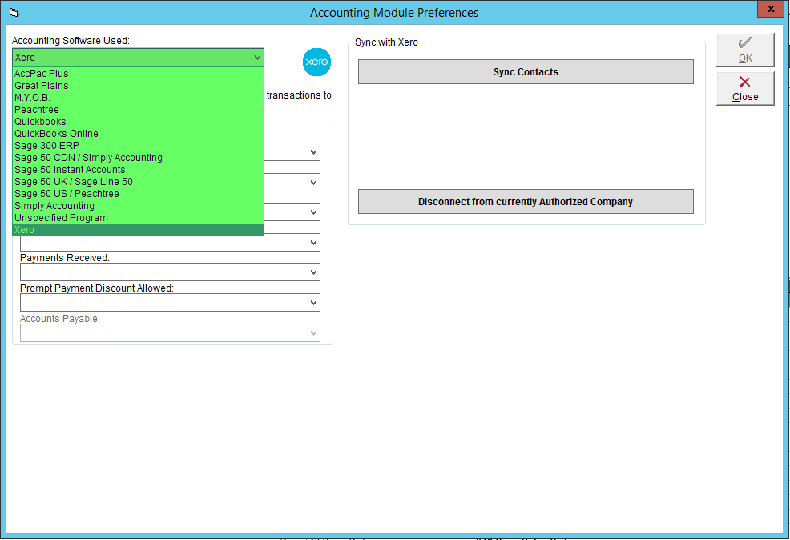Click Sync Contacts button
Image resolution: width=790 pixels, height=540 pixels.
coord(526,72)
